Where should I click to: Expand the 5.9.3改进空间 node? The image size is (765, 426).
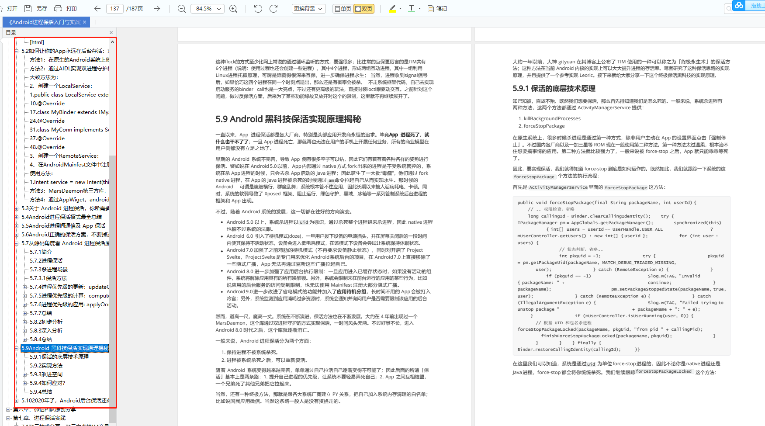pyautogui.click(x=25, y=374)
